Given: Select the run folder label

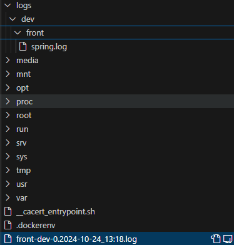Looking at the screenshot, I should (23, 129).
